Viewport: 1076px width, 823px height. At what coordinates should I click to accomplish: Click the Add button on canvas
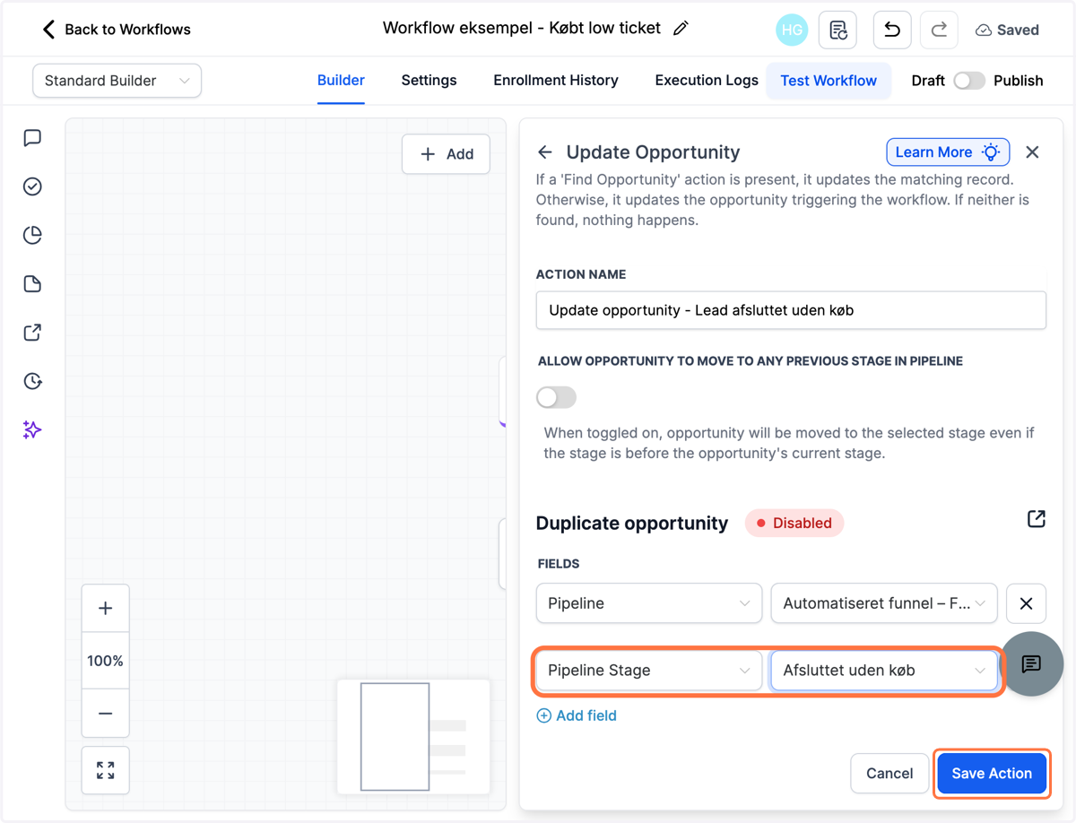coord(446,154)
